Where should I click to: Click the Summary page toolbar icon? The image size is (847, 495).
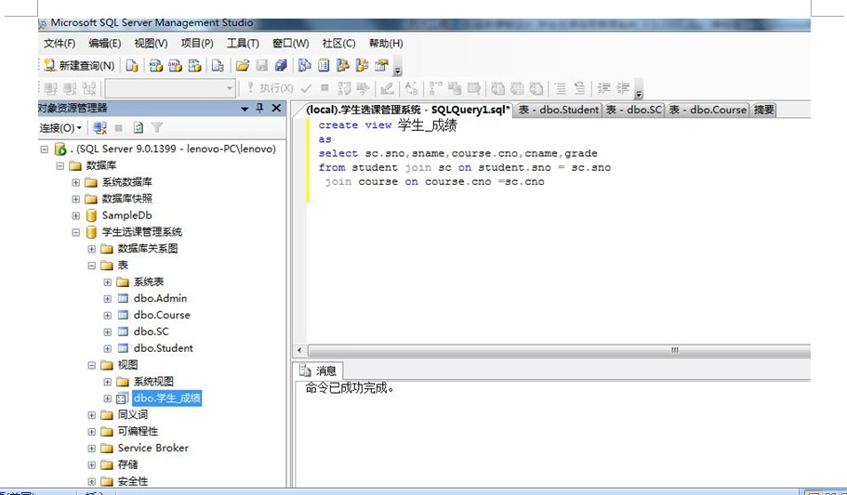(324, 66)
